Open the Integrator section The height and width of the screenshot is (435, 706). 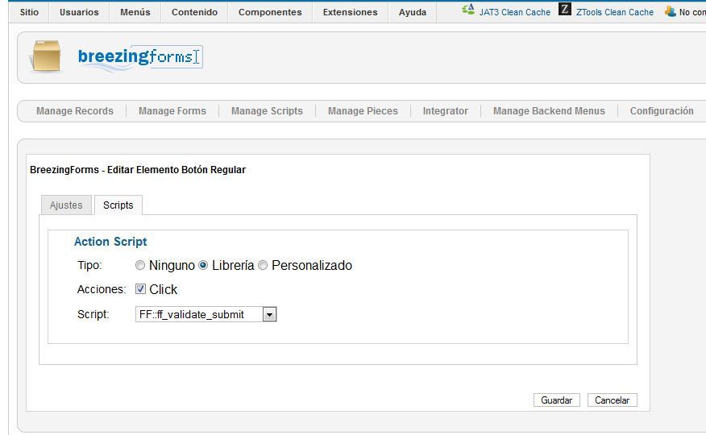pos(446,111)
